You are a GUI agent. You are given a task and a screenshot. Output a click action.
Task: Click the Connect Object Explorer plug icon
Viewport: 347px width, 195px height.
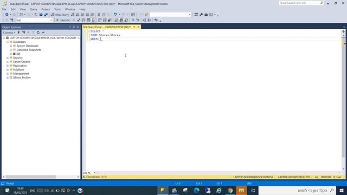[x=18, y=32]
